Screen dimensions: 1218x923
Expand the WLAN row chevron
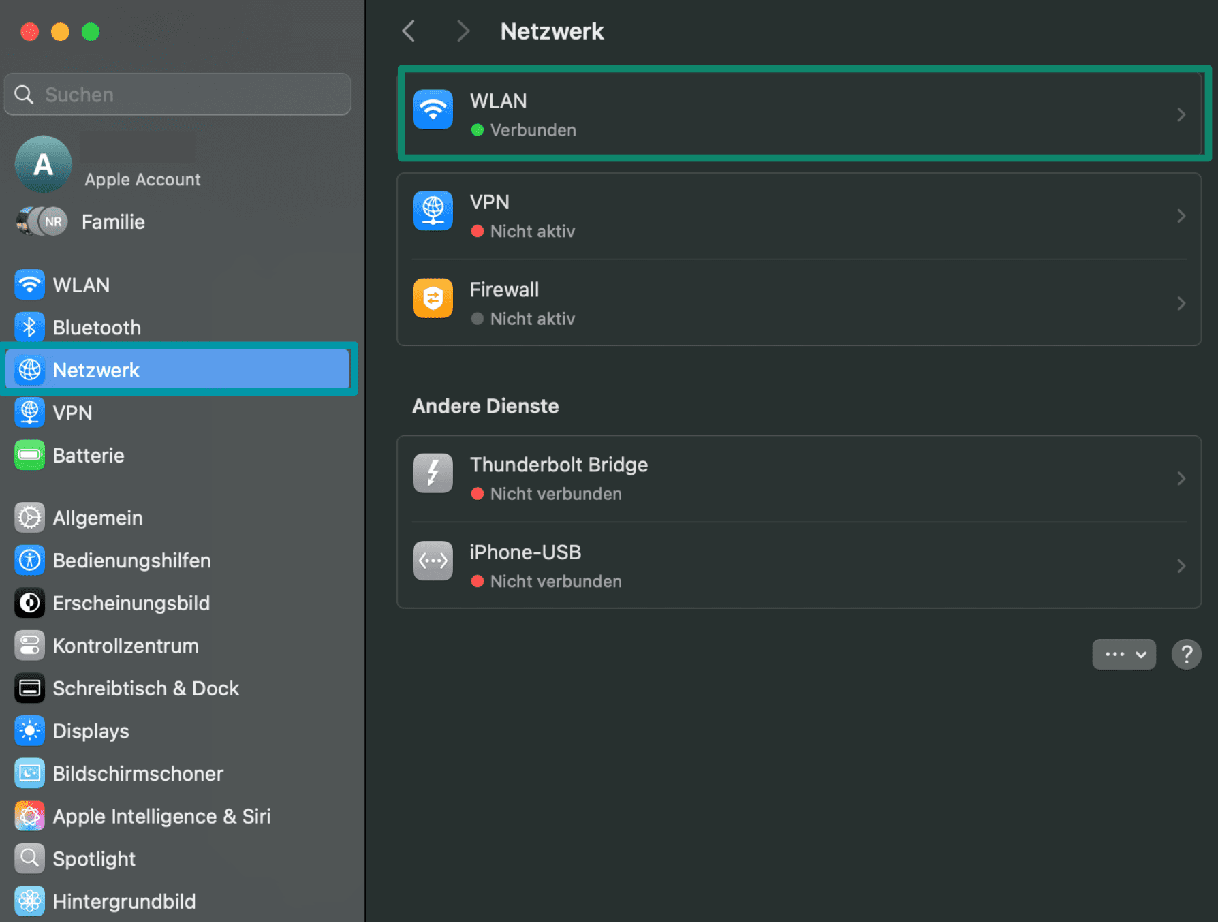tap(1182, 114)
